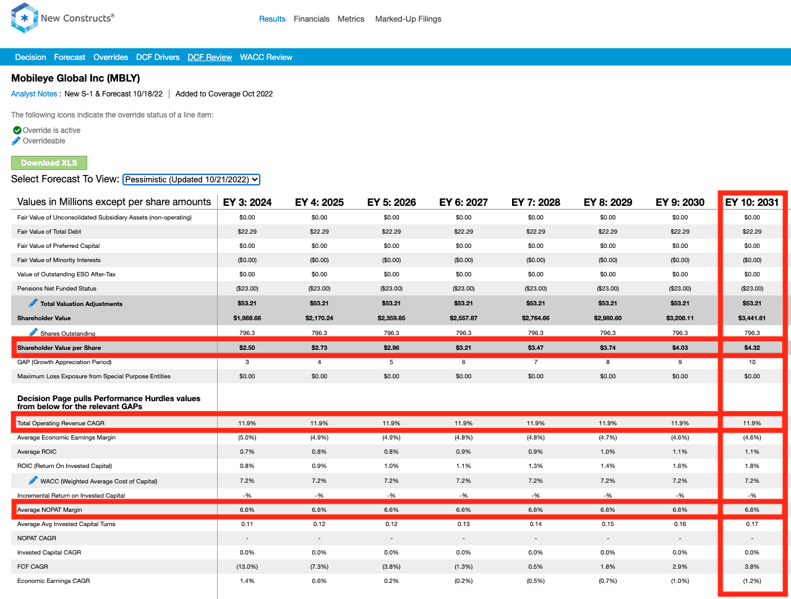Click the EY 7: 2028 column header

536,202
